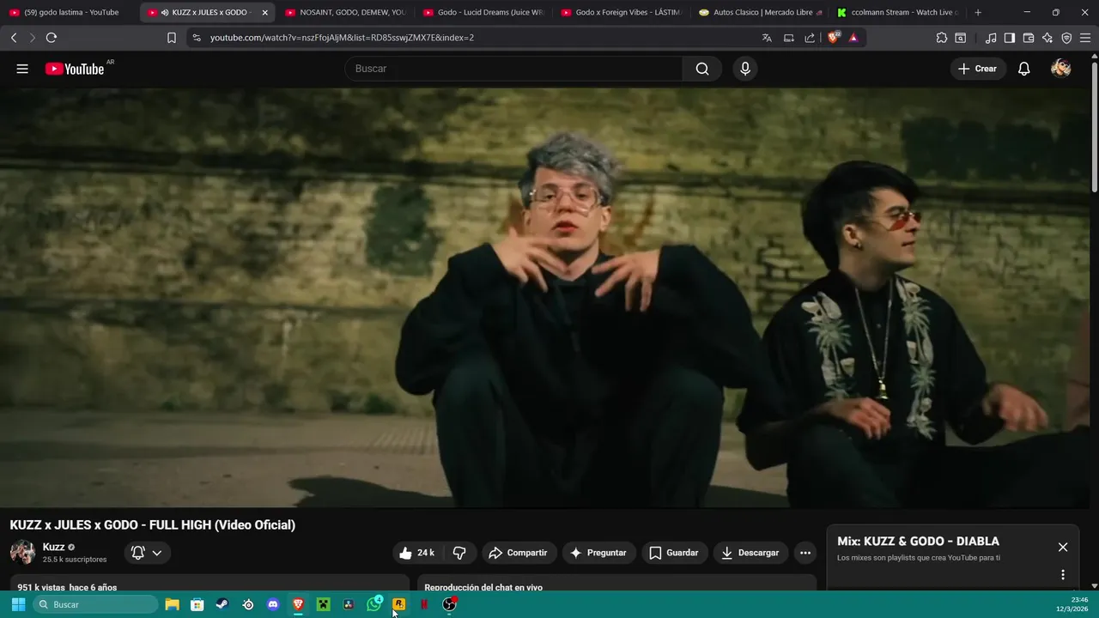Go back with browser back arrow
The width and height of the screenshot is (1099, 618).
[x=14, y=38]
